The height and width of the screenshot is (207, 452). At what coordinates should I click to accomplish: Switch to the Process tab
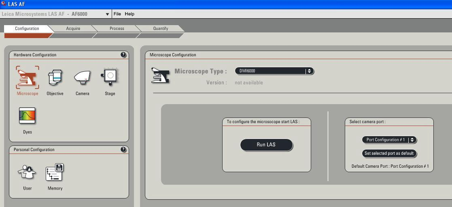coord(117,28)
